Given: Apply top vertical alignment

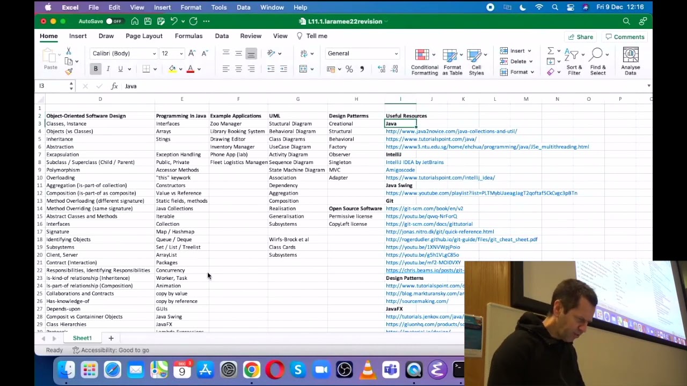Looking at the screenshot, I should point(226,53).
